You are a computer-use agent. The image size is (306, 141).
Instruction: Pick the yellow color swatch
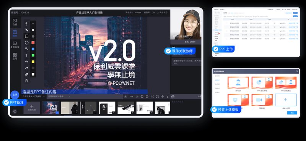click(33, 62)
